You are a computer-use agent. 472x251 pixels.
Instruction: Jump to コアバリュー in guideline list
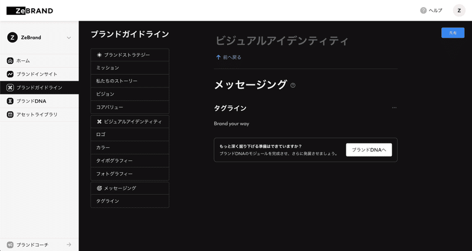coord(130,107)
